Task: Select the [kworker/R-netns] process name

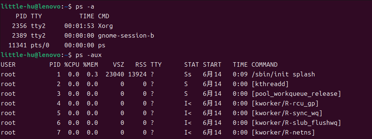Action: pyautogui.click(x=283, y=133)
